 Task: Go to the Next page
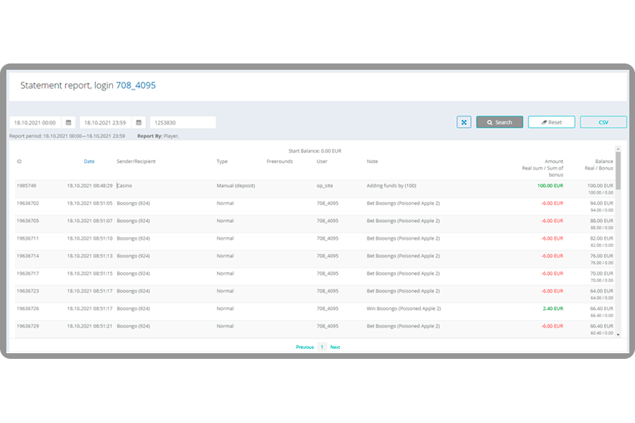coord(335,347)
